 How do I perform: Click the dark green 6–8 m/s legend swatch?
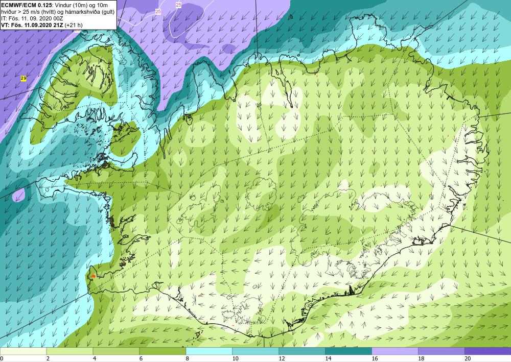(162, 351)
